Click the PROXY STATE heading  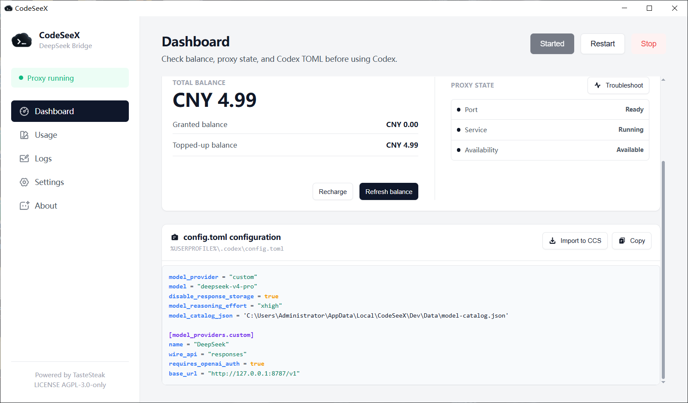tap(472, 85)
